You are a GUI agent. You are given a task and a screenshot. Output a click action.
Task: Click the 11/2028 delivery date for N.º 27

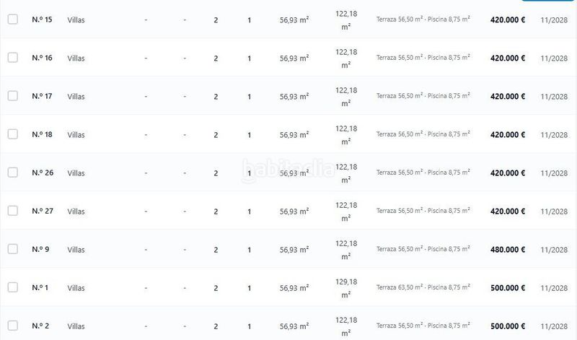tap(554, 212)
